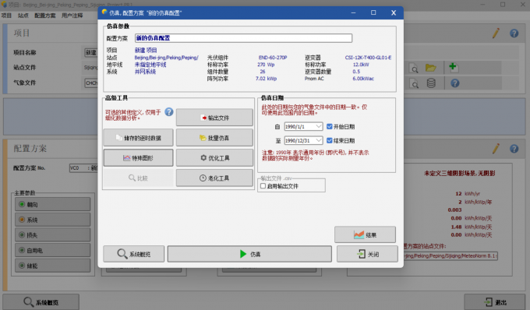Open 系统概览 in the simulation dialog
The image size is (530, 310).
pyautogui.click(x=133, y=254)
